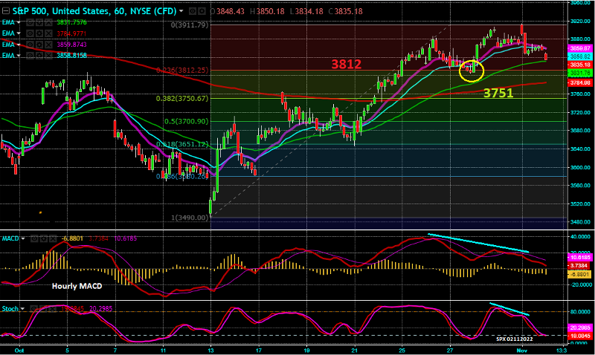This screenshot has width=595, height=355.
Task: Click the magenta 10.6185 MACD axis tag
Action: point(580,257)
